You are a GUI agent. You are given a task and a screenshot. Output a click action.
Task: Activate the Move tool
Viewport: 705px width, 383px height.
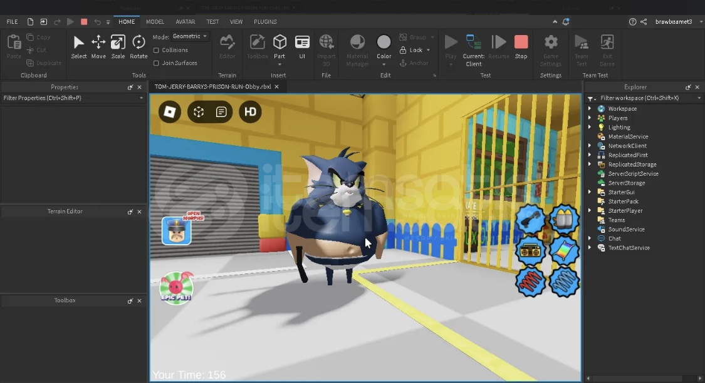pos(98,42)
